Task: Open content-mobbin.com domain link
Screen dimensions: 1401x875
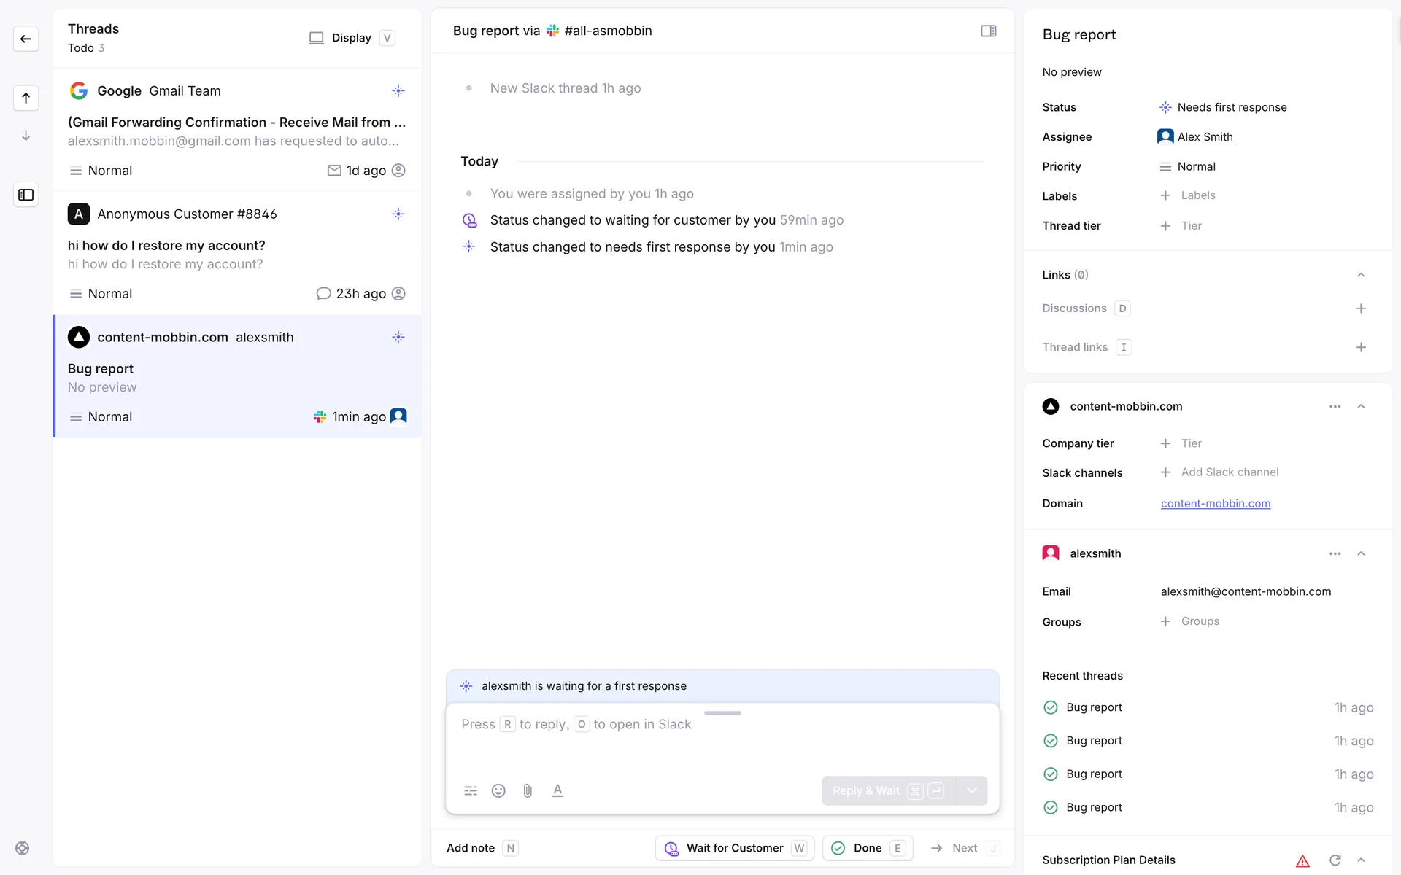Action: pos(1215,503)
